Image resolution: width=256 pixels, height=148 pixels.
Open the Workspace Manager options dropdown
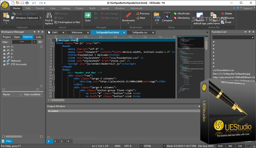point(34,32)
